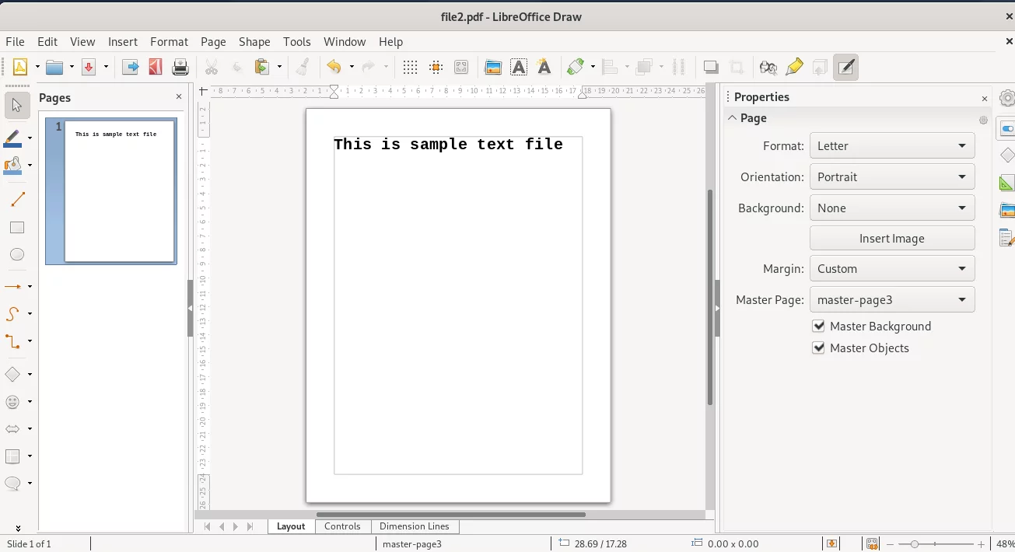Viewport: 1015px width, 552px height.
Task: Open the sidebar Properties deck icon
Action: 1007,128
